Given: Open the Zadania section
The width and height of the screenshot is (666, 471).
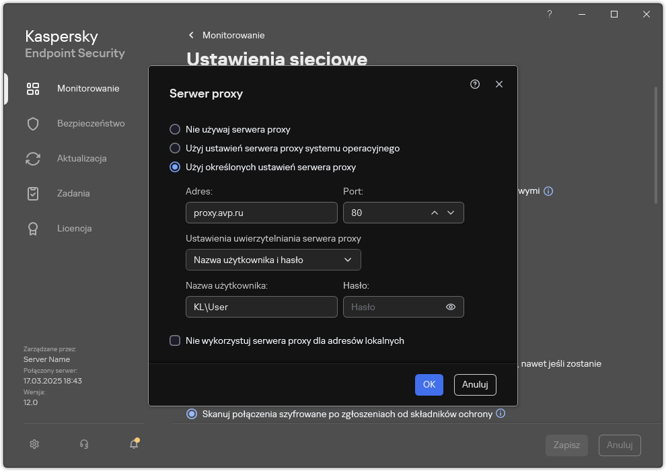Looking at the screenshot, I should [x=73, y=193].
